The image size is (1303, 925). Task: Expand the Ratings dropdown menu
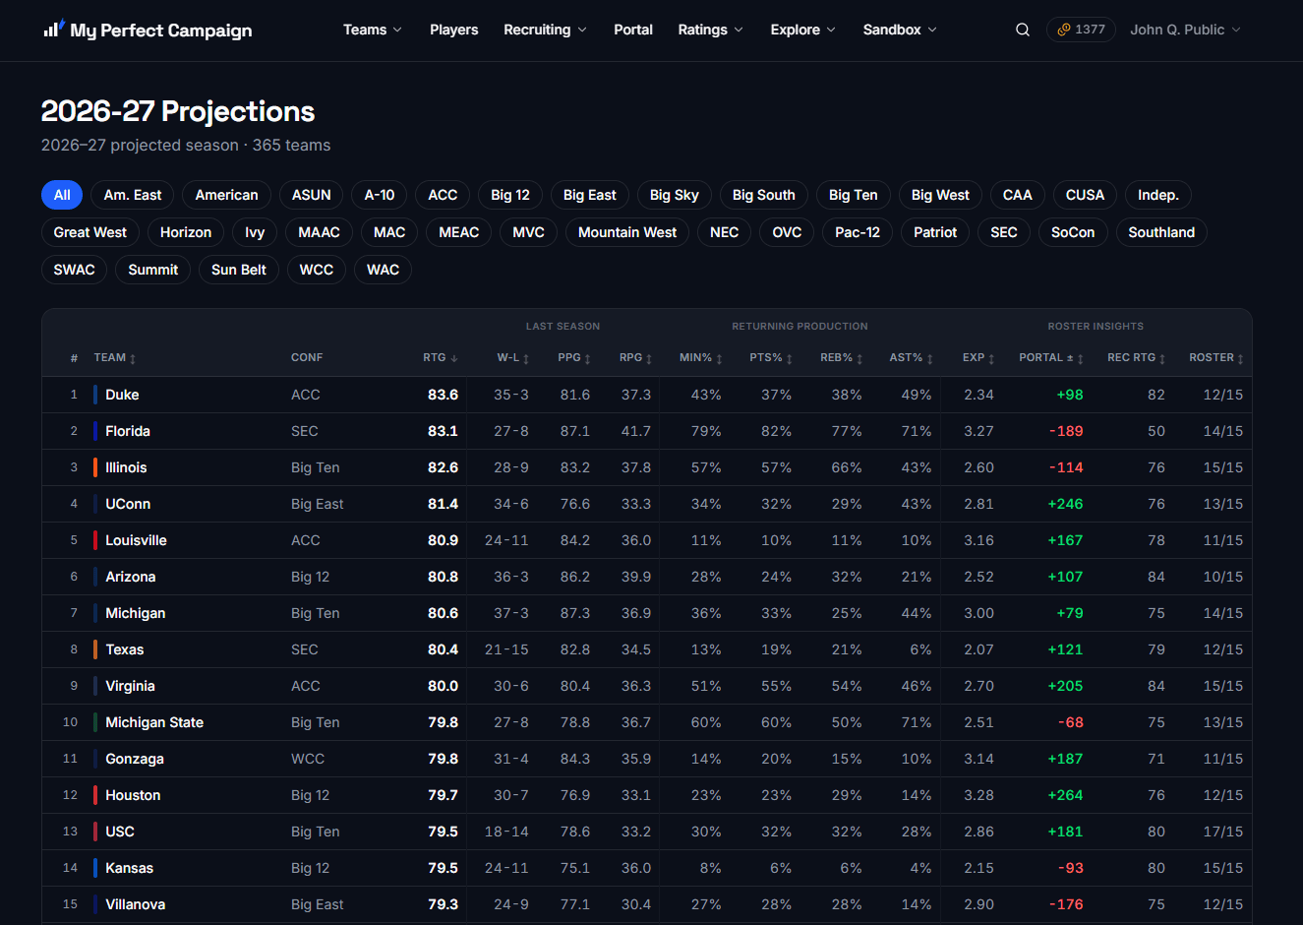[x=710, y=30]
